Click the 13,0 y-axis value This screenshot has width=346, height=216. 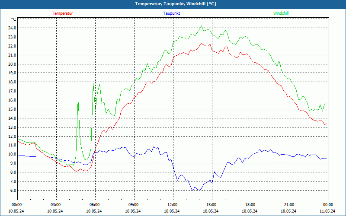coord(12,127)
